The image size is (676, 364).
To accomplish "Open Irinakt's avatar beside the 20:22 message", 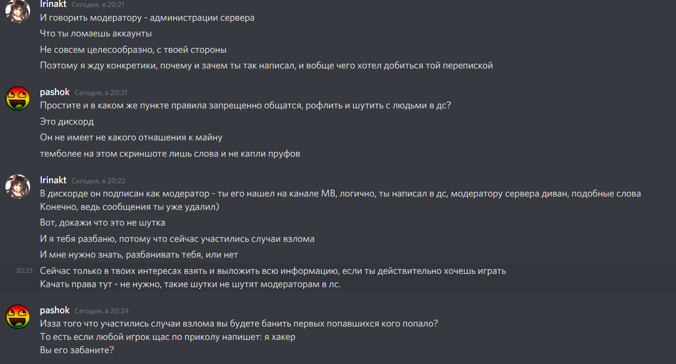I will coord(17,187).
